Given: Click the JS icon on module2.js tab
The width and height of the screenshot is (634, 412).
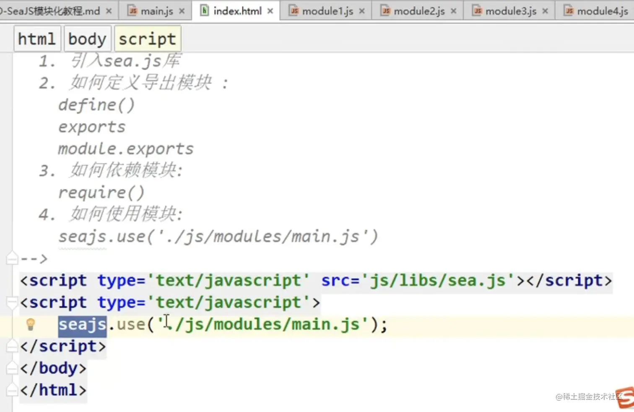Looking at the screenshot, I should point(386,11).
